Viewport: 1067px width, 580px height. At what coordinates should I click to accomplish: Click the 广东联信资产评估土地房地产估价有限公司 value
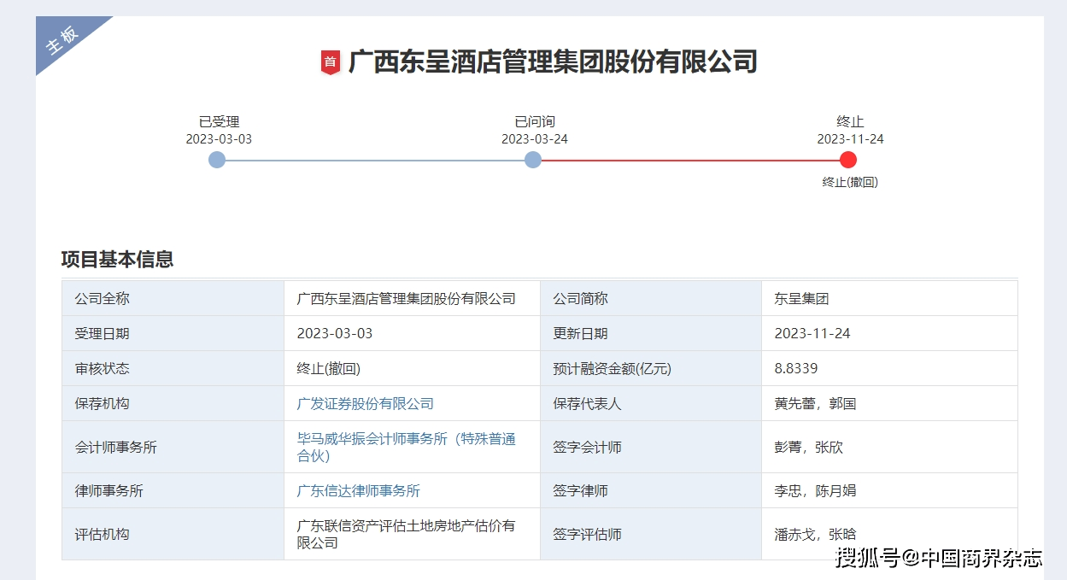[x=407, y=534]
